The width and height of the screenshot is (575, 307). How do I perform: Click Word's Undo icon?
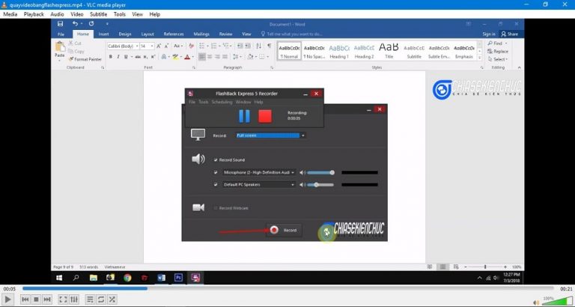tap(75, 24)
